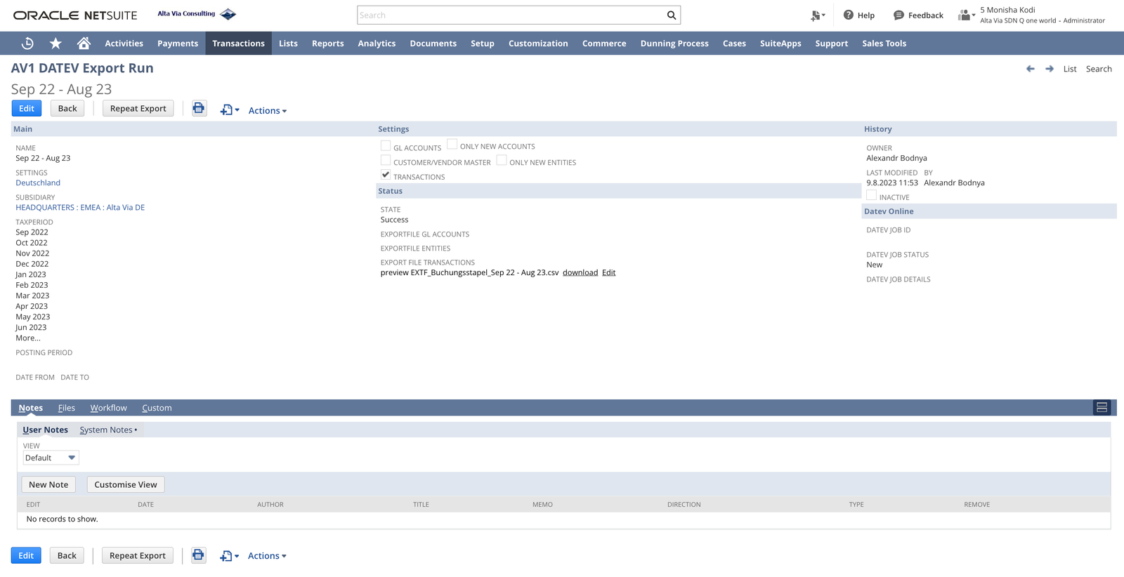Image resolution: width=1124 pixels, height=577 pixels.
Task: Click the Alta Via Consulting logo
Action: (x=197, y=14)
